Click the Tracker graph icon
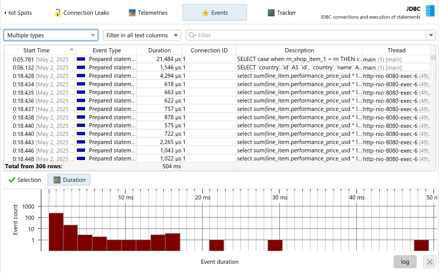Screen dimensions: 439x273 [271, 13]
